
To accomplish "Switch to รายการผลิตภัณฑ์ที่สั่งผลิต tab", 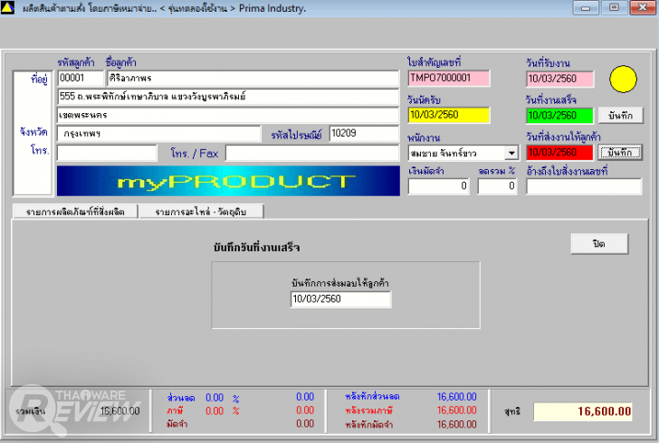I will [x=75, y=212].
